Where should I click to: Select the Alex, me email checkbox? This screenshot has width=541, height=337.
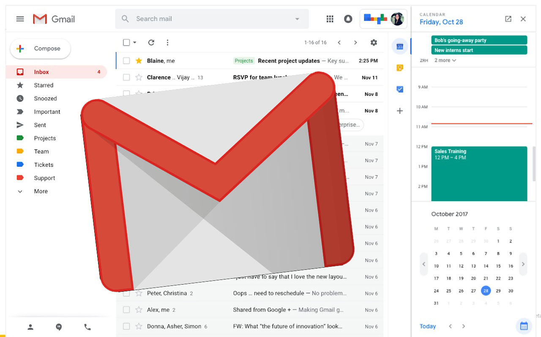[126, 310]
